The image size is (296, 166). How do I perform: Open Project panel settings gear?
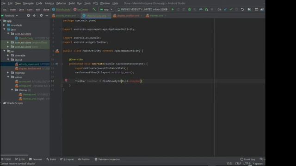coord(41,15)
